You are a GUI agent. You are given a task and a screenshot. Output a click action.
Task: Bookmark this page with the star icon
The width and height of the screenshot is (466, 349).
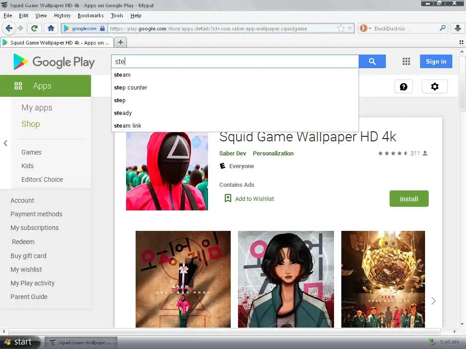(340, 29)
